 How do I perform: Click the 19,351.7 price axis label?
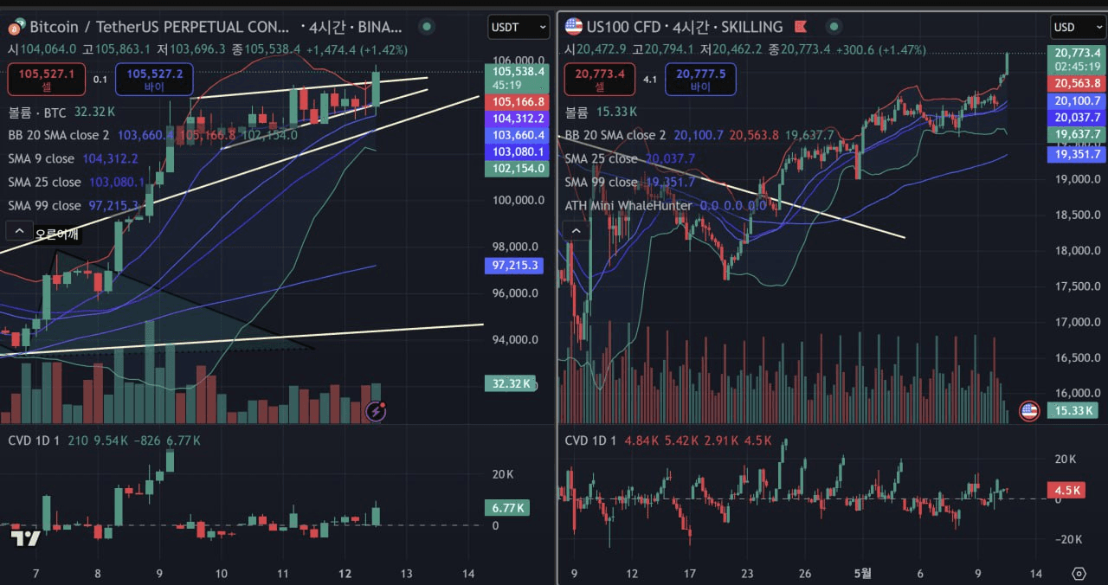(1077, 154)
